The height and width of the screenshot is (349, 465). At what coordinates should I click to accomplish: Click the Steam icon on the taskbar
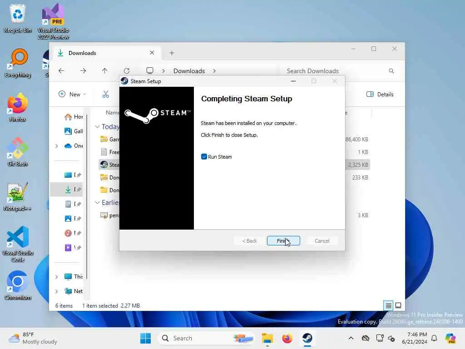tap(307, 338)
